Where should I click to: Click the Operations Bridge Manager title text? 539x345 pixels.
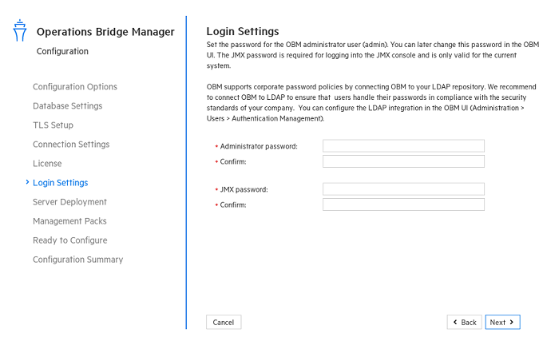105,32
